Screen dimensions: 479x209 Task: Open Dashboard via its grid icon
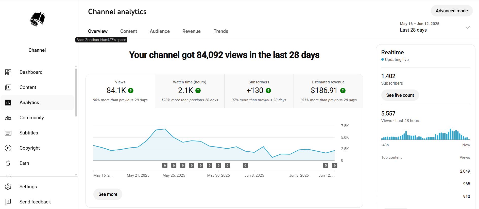8,72
